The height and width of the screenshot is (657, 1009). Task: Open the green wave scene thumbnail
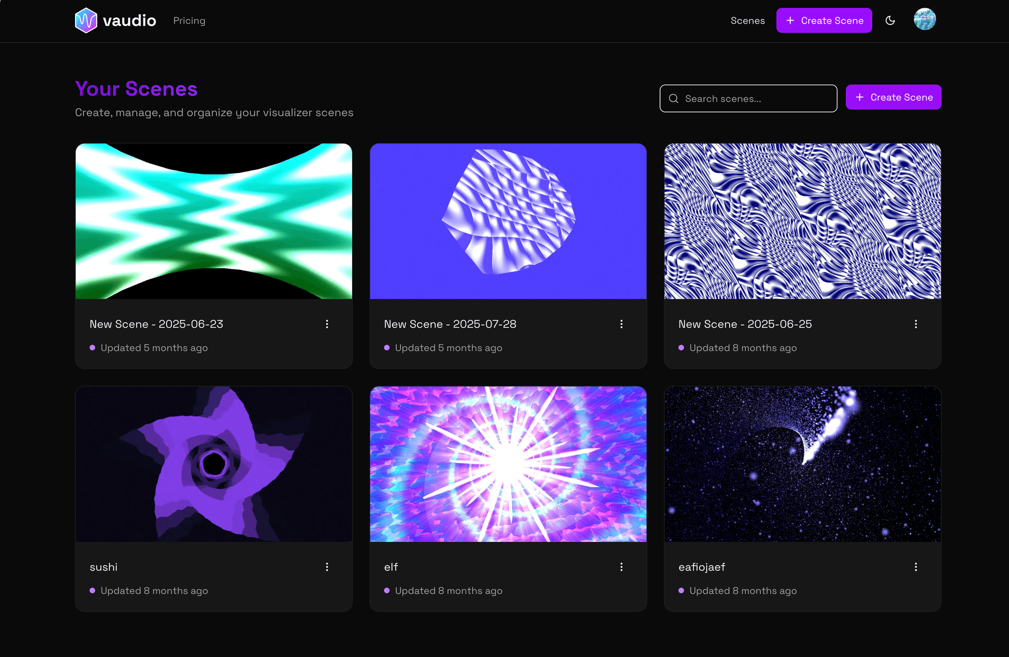(x=214, y=221)
